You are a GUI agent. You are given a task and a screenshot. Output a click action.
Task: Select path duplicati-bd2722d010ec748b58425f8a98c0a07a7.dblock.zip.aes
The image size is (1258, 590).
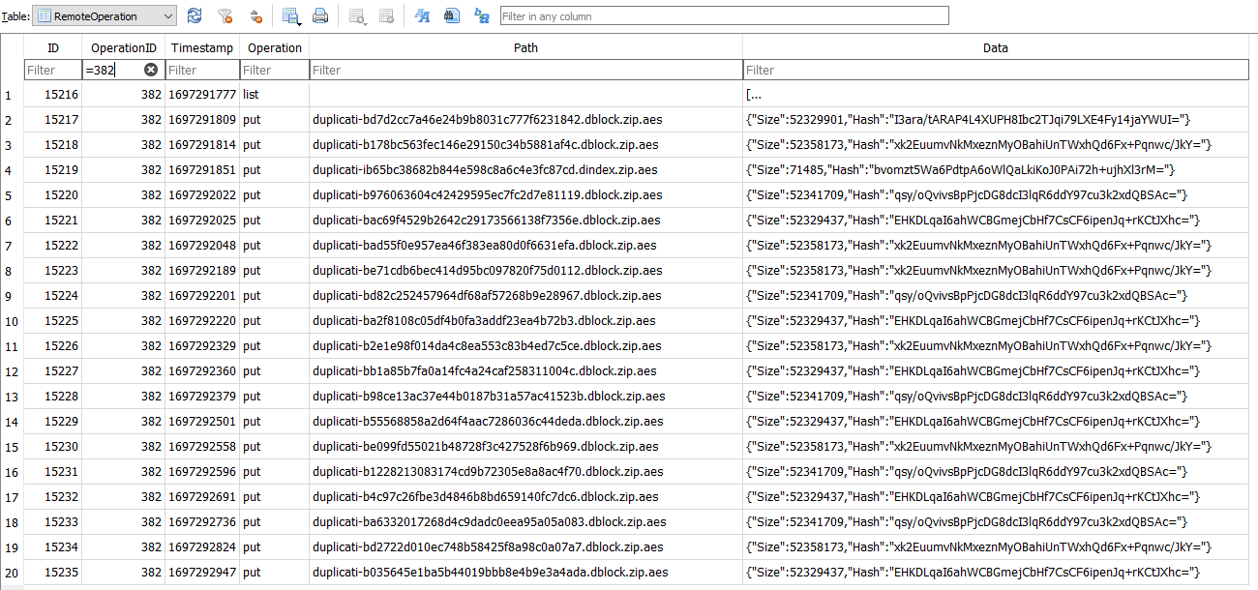coord(525,547)
